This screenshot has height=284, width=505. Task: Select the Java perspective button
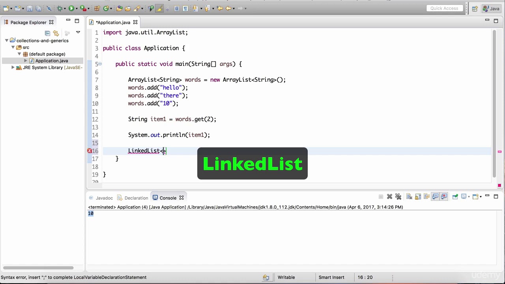(x=492, y=8)
